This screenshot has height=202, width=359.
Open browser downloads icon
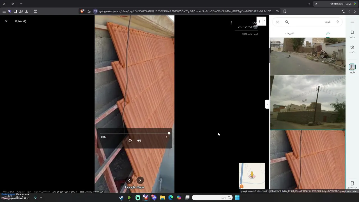(x=27, y=11)
